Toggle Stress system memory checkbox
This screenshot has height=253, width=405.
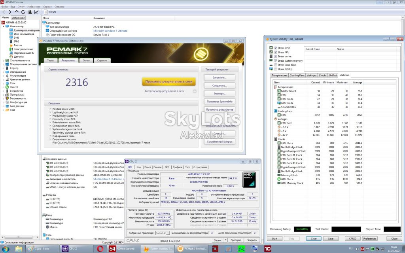pyautogui.click(x=276, y=60)
